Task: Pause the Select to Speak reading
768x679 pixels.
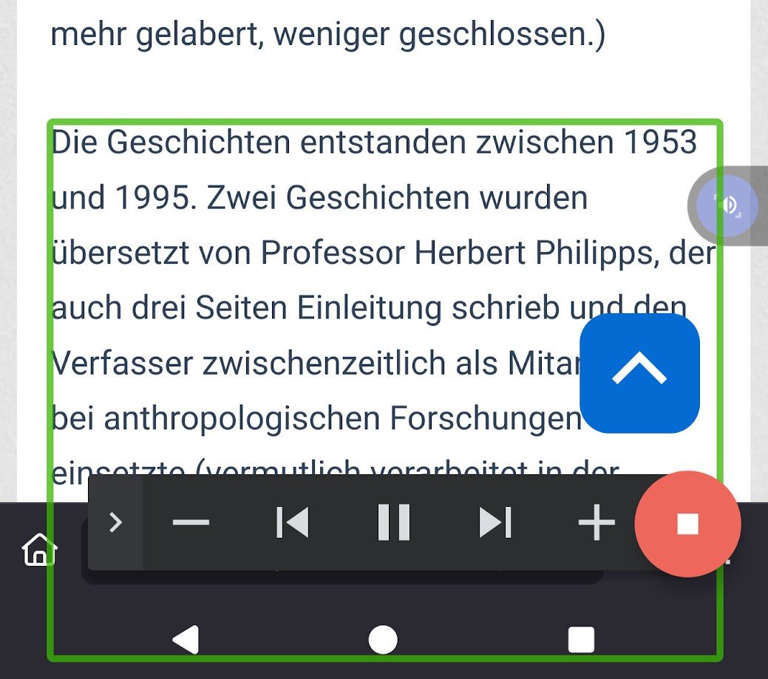Action: point(393,523)
